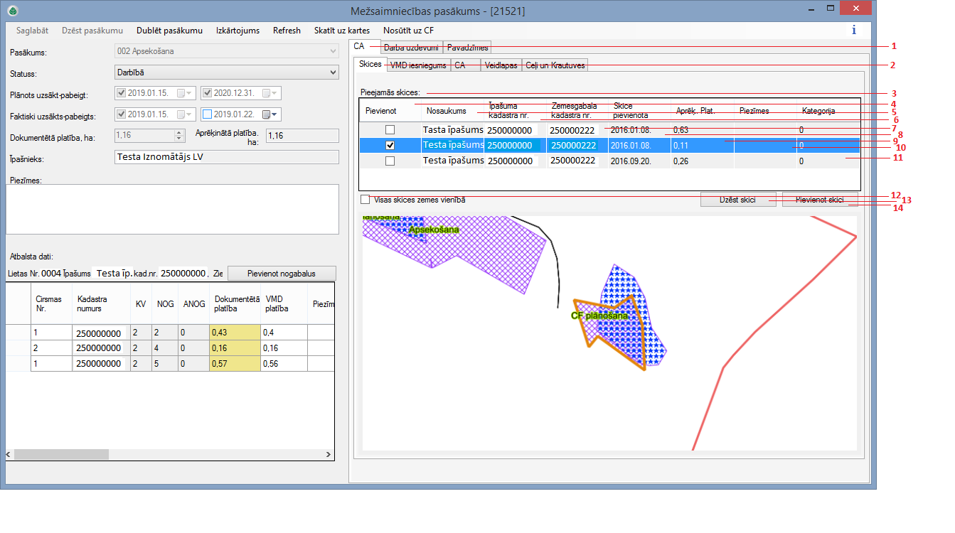Switch to Darba uzdevumi tab
This screenshot has height=533, width=955.
[410, 48]
